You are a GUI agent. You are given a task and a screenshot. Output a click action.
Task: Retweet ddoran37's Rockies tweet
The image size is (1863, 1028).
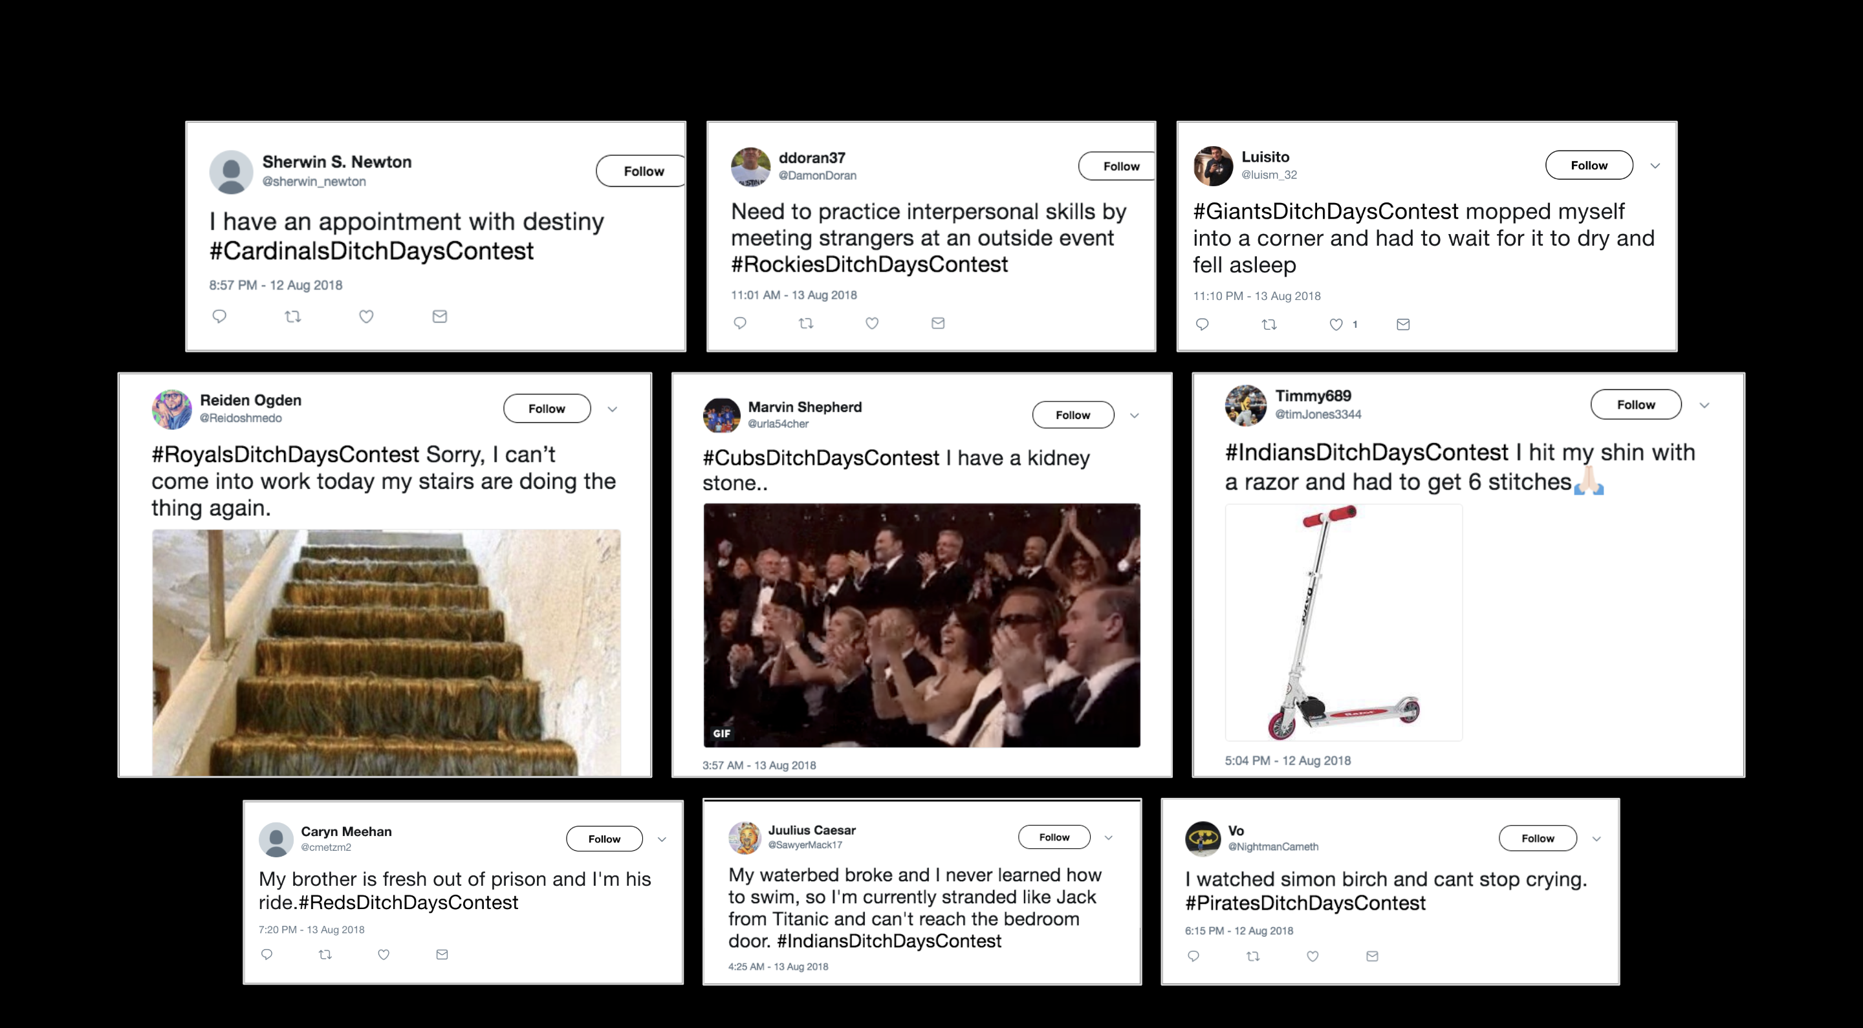pos(805,323)
